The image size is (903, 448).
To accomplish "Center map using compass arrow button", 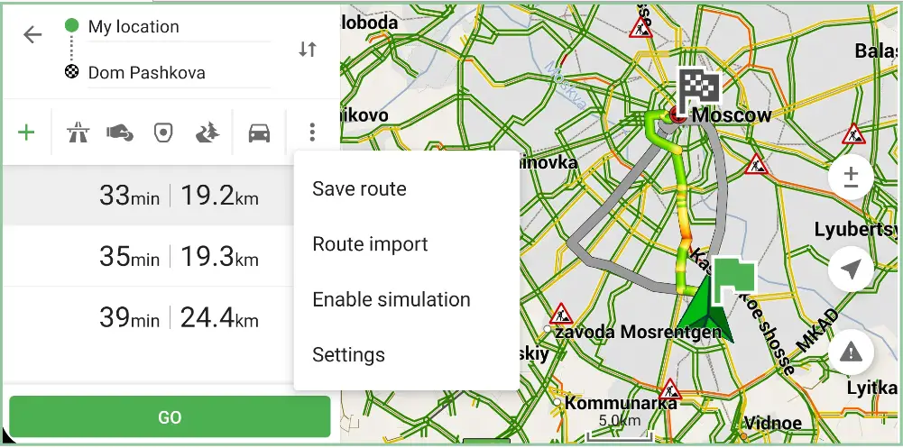I will click(x=851, y=269).
